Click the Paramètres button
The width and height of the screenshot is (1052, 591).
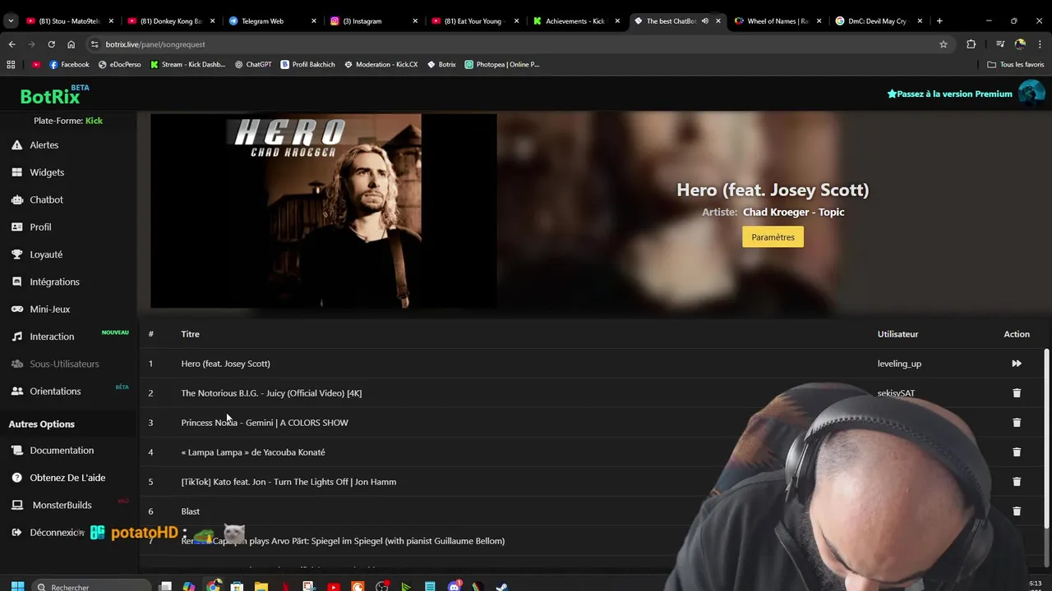(773, 237)
